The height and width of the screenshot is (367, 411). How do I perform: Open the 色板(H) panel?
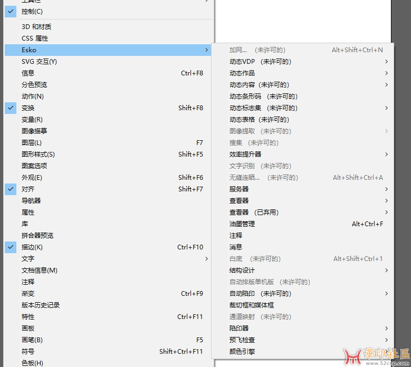108,363
